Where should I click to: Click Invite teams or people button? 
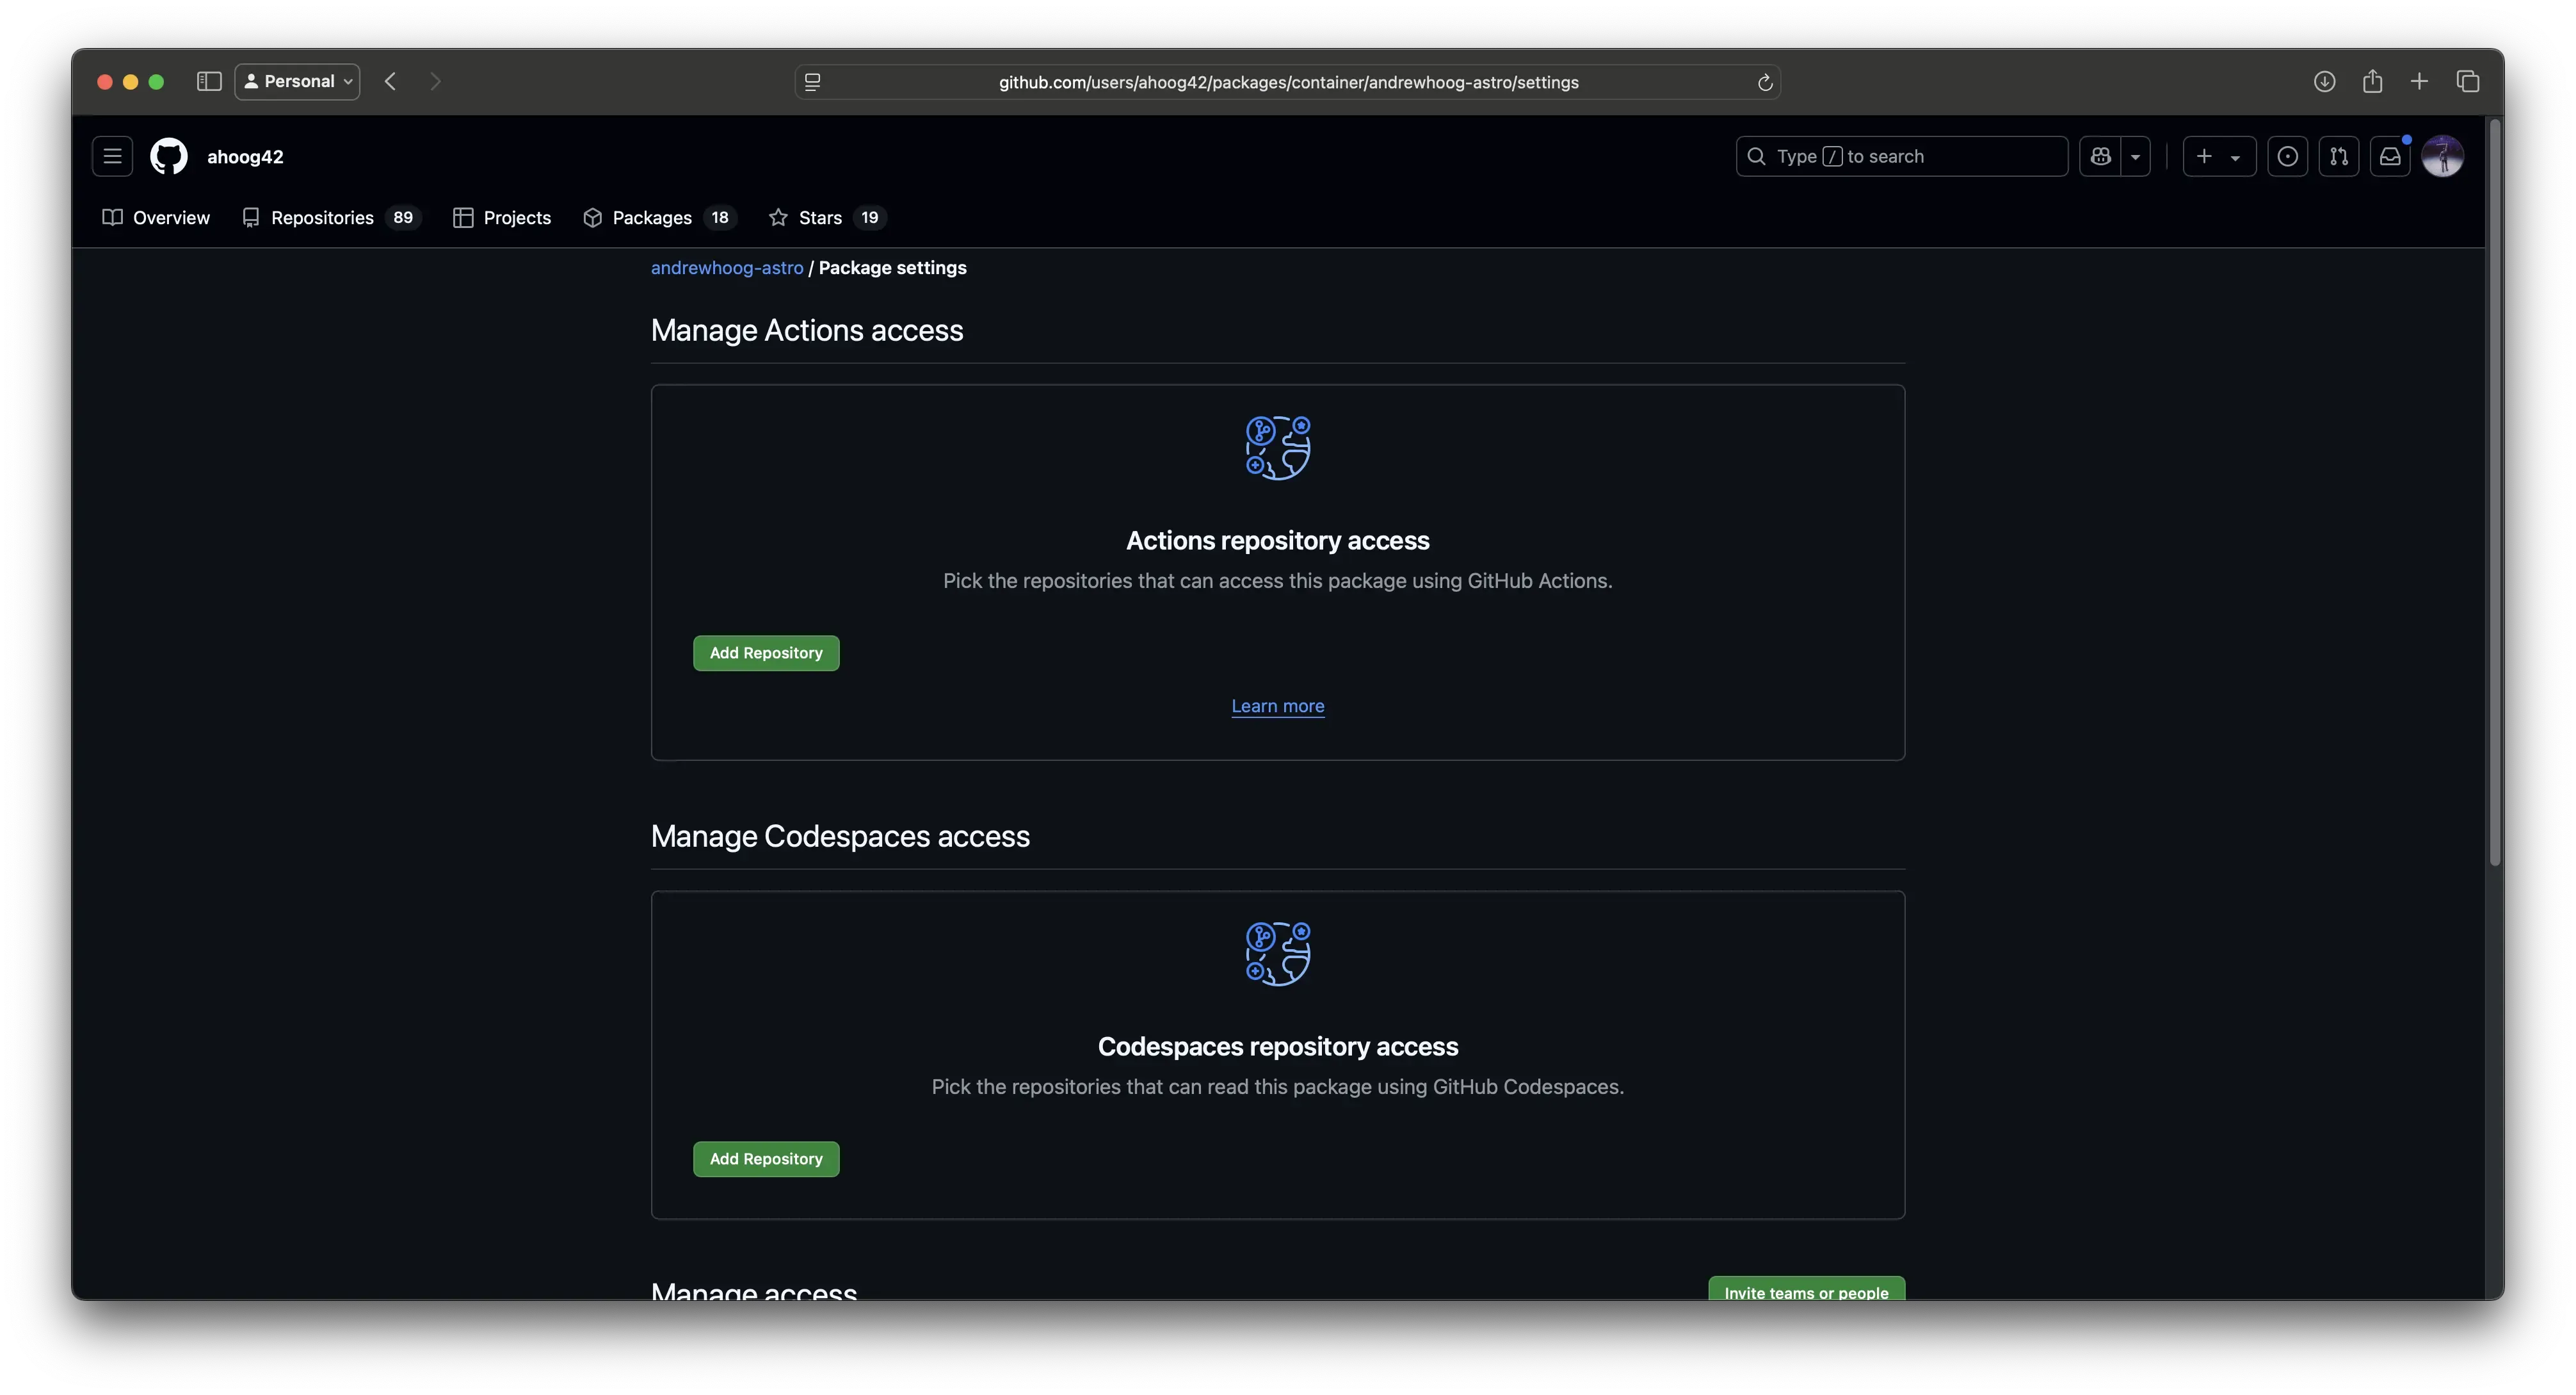(x=1806, y=1289)
